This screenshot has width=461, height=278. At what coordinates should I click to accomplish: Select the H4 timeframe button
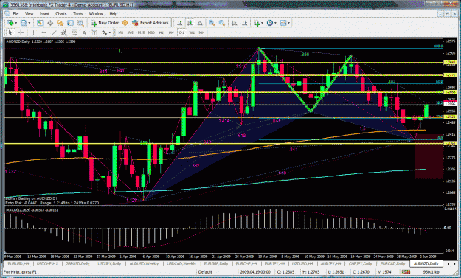coord(171,32)
